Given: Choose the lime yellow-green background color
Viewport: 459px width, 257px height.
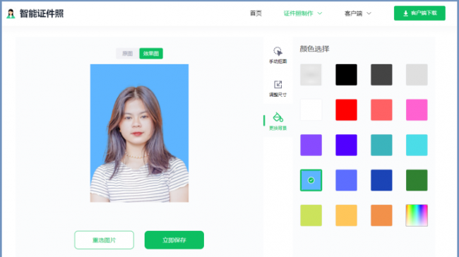Looking at the screenshot, I should click(x=311, y=215).
